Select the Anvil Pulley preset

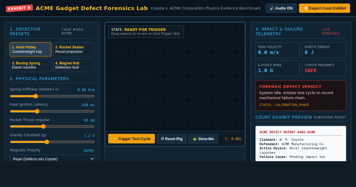point(31,49)
